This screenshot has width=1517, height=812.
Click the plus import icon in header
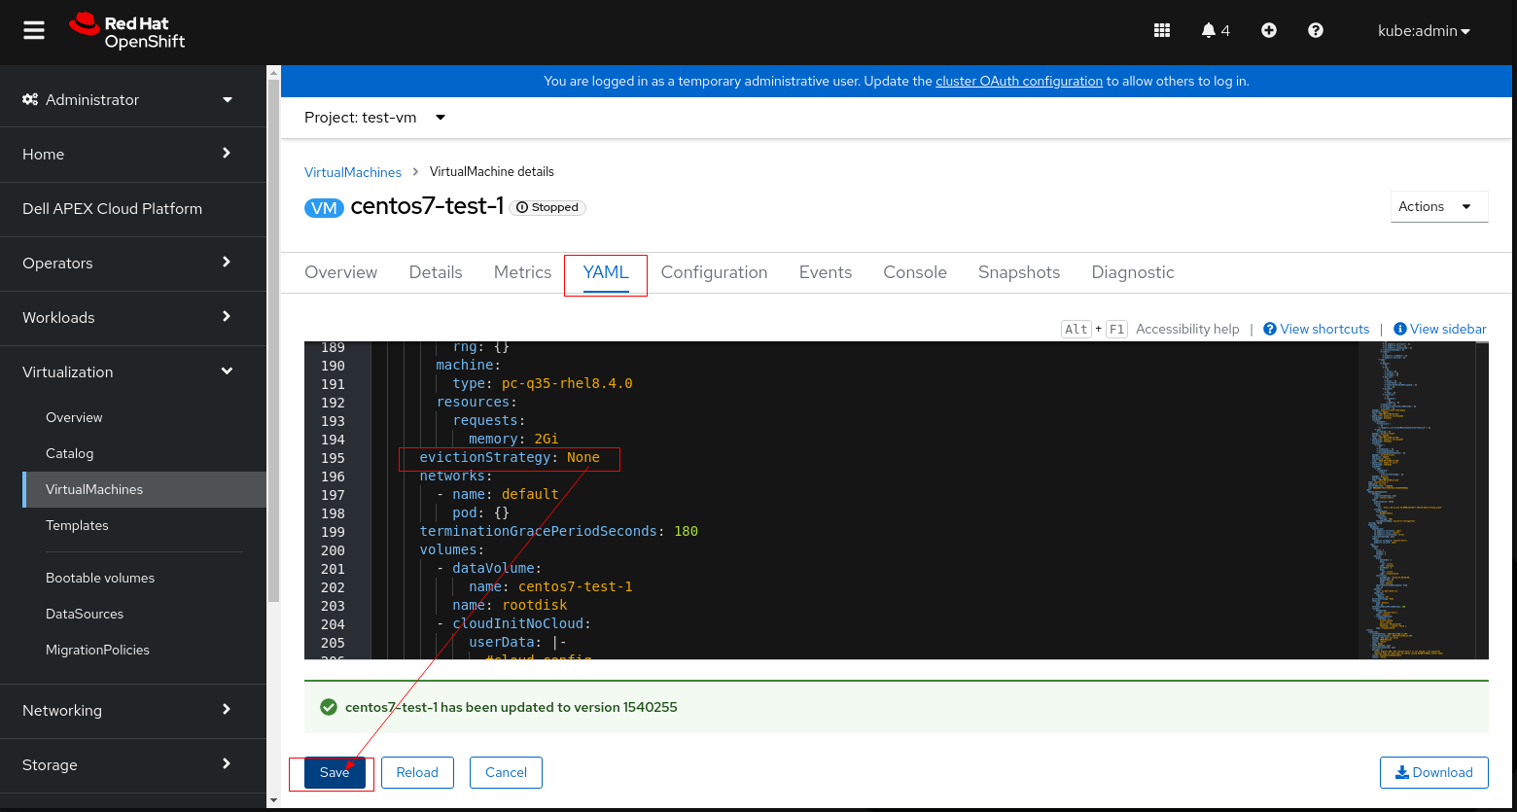[1268, 31]
